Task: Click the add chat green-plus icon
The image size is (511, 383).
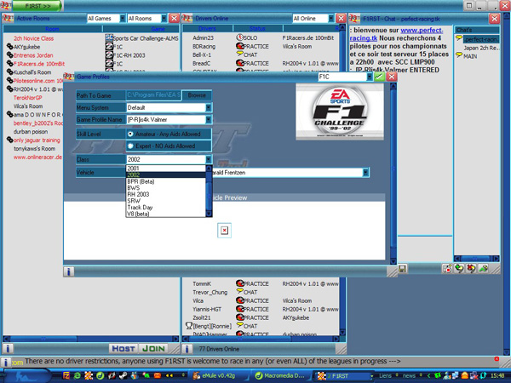Action: [459, 269]
